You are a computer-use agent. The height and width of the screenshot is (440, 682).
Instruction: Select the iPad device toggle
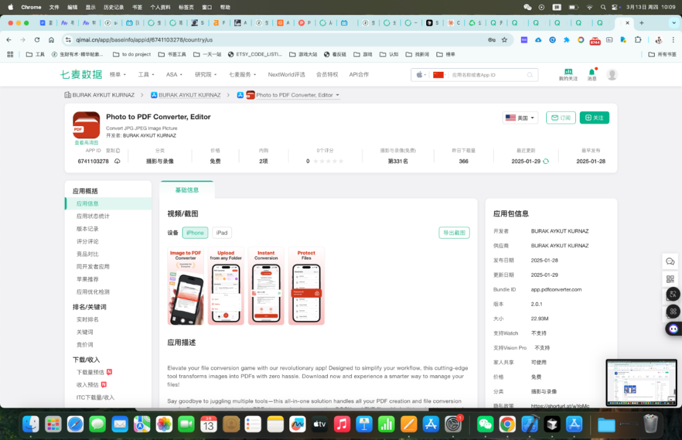click(222, 233)
